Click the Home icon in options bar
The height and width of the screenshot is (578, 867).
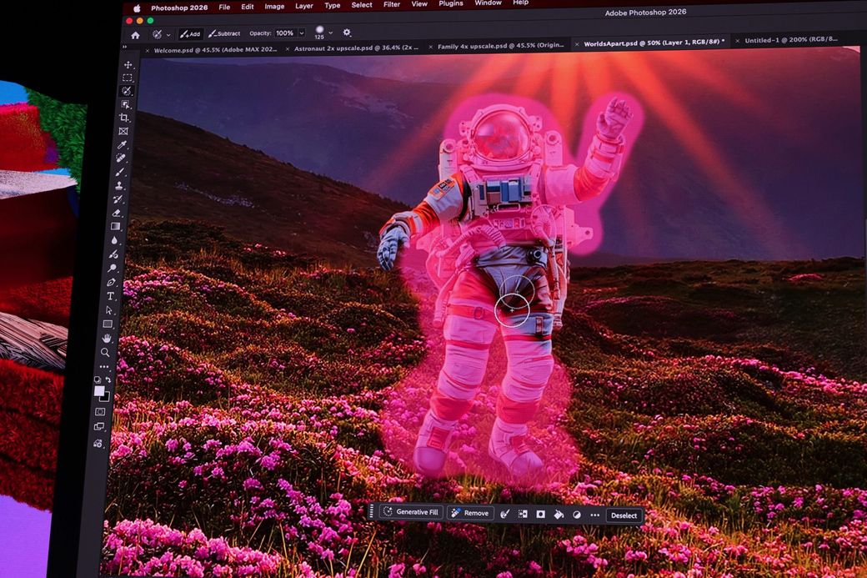tap(135, 34)
